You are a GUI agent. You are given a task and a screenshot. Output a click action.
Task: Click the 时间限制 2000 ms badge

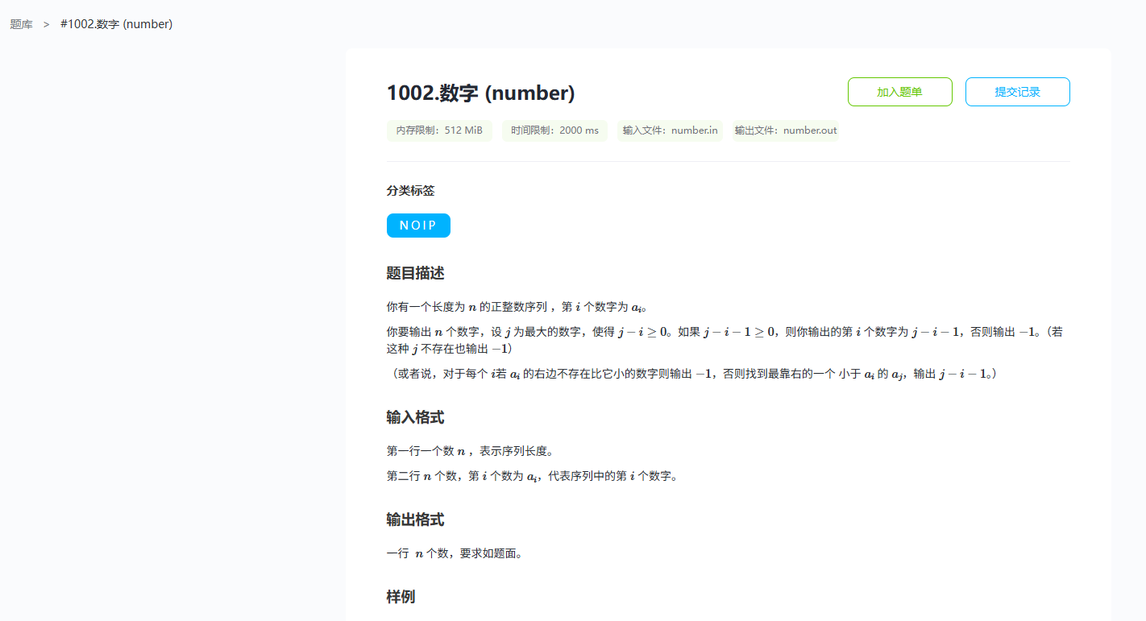click(554, 130)
